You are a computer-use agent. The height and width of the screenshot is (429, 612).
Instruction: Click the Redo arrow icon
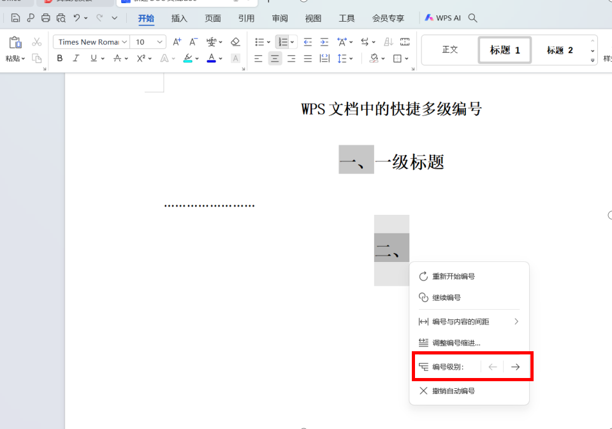point(99,18)
